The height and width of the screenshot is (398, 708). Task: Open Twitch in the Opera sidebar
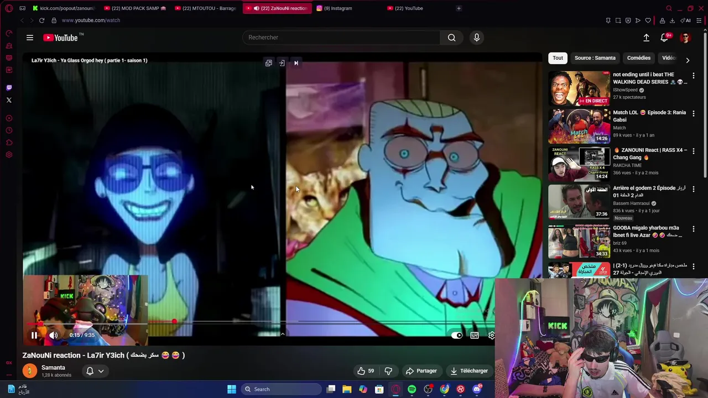pyautogui.click(x=9, y=87)
